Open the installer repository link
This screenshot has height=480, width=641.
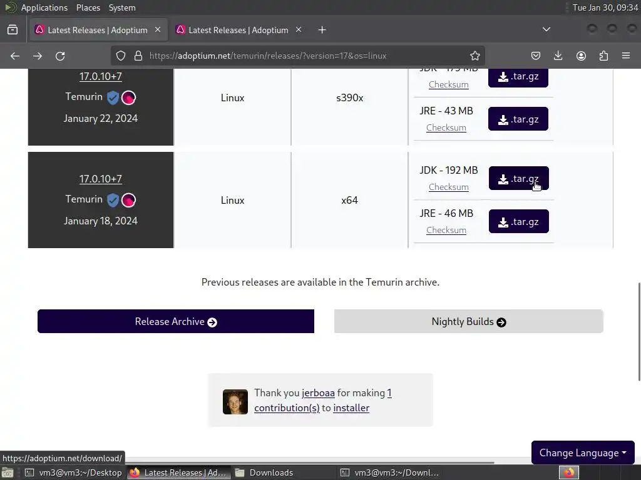(351, 408)
